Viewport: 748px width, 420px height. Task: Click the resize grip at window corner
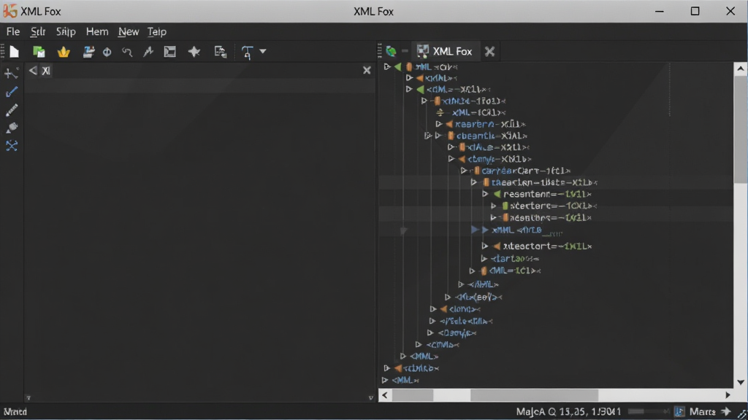pos(742,415)
